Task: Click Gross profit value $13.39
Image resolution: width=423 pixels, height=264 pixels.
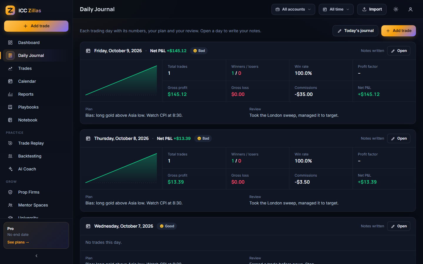Action: (176, 182)
